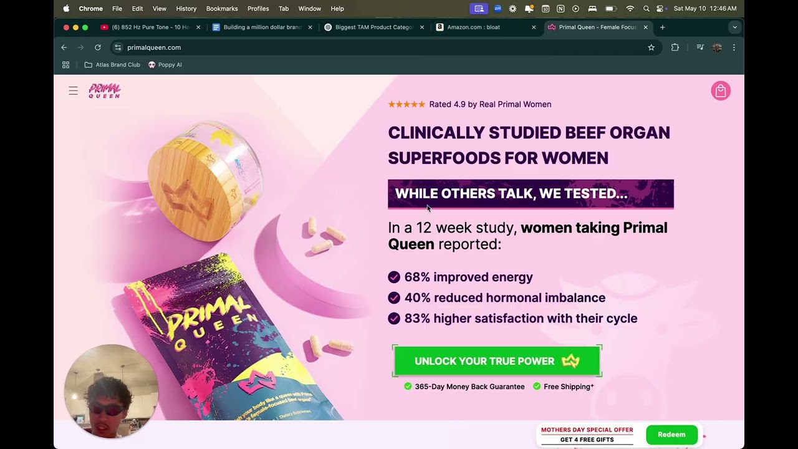Click the date and time clock
The height and width of the screenshot is (449, 798).
tap(705, 9)
